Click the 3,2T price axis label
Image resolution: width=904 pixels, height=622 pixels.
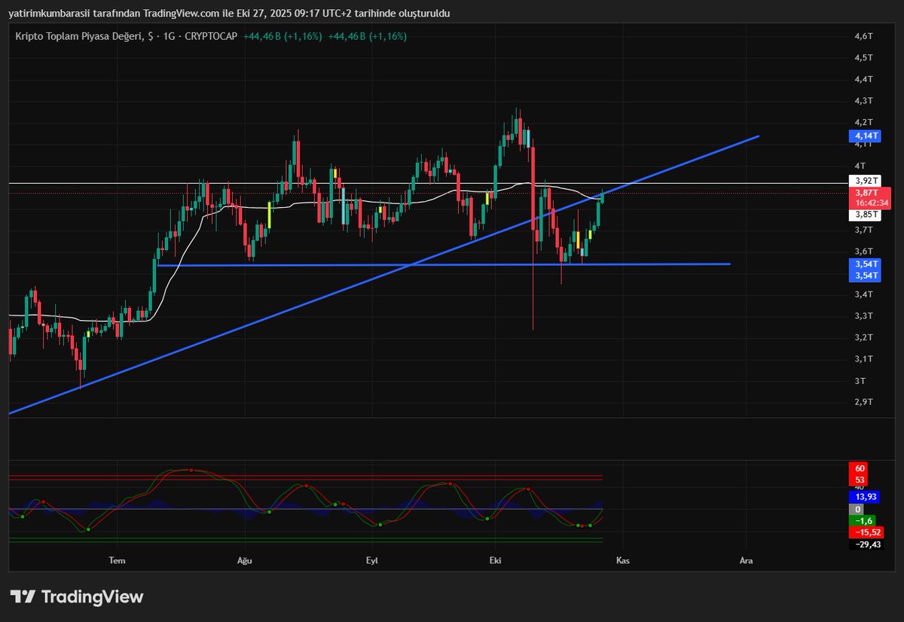(x=863, y=337)
